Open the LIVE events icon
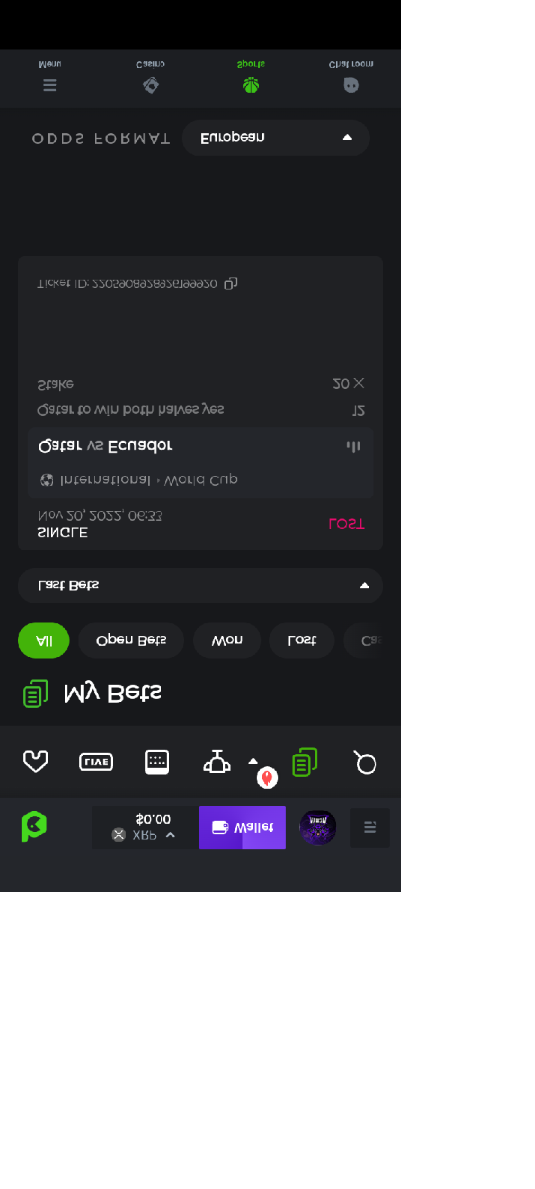The image size is (535, 1189). coord(96,762)
